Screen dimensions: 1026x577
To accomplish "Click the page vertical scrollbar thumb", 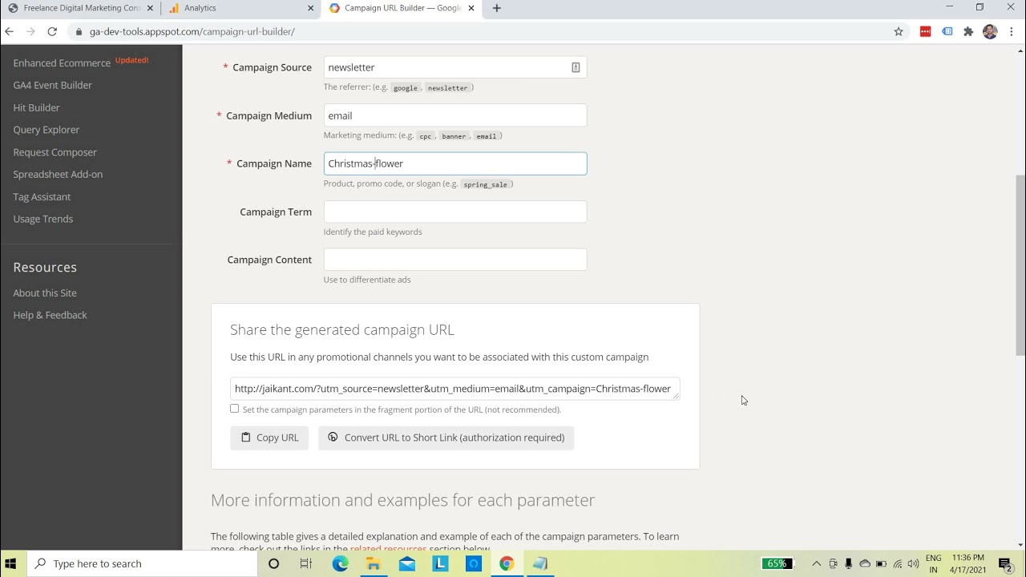I will (x=1020, y=264).
